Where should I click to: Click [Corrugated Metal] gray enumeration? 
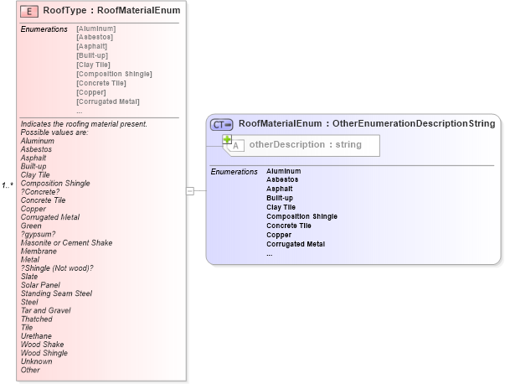(x=108, y=101)
